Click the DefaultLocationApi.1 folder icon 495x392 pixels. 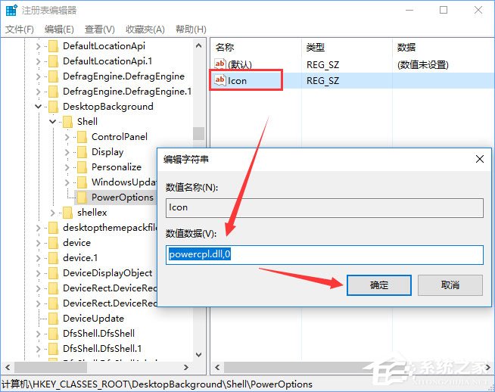[53, 61]
